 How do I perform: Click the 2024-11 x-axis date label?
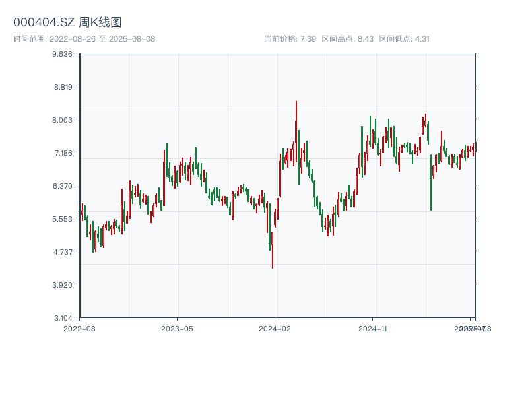coord(374,328)
